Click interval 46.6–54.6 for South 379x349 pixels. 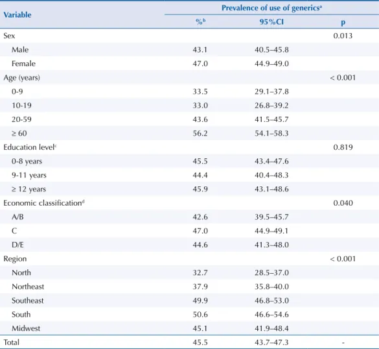tap(271, 315)
